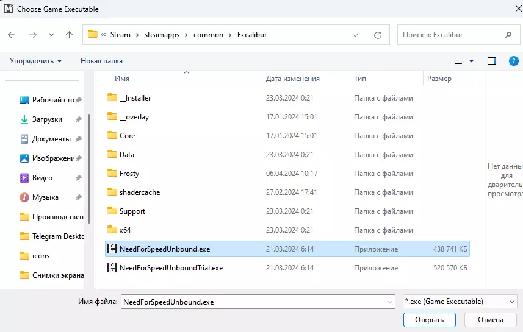Change the view layout icon
The width and height of the screenshot is (523, 332).
point(458,61)
